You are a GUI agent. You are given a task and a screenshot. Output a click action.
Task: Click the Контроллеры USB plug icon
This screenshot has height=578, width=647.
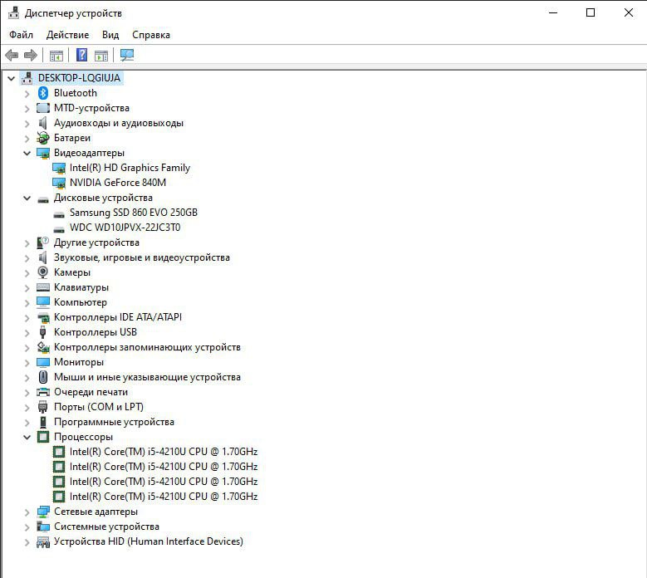pyautogui.click(x=42, y=332)
